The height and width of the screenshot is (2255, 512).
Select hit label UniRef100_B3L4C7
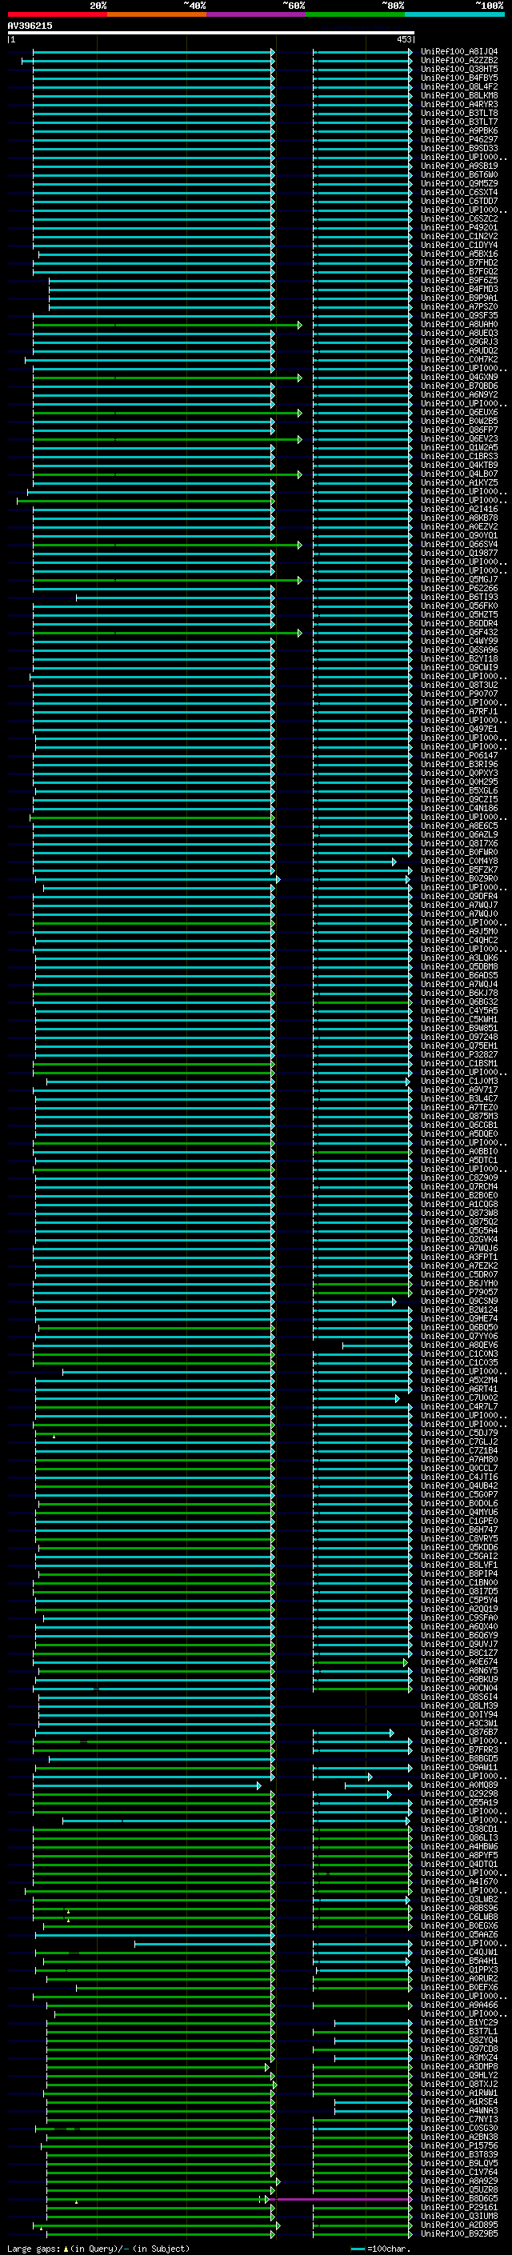[458, 1098]
